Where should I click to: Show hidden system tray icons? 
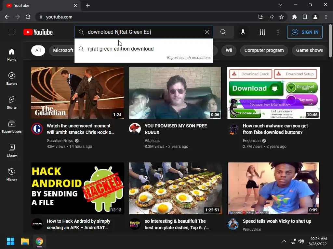point(284,241)
